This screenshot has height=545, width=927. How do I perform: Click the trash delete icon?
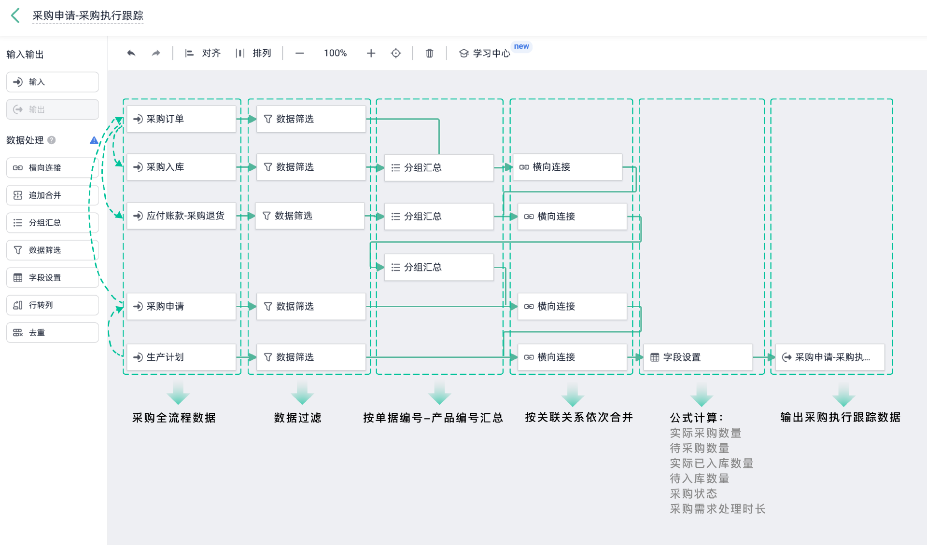[x=429, y=53]
